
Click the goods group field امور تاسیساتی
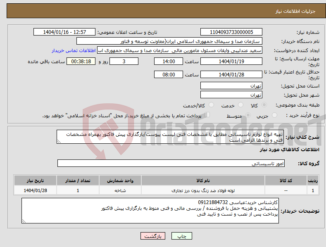171,164
